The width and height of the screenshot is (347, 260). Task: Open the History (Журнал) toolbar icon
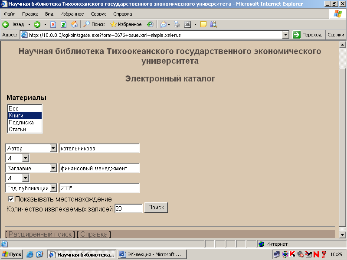[x=150, y=24]
